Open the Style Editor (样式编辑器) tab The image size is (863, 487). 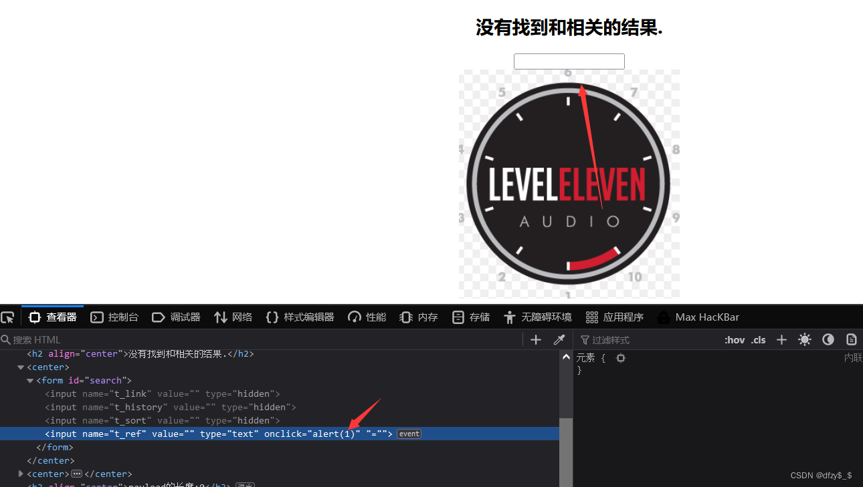coord(300,317)
